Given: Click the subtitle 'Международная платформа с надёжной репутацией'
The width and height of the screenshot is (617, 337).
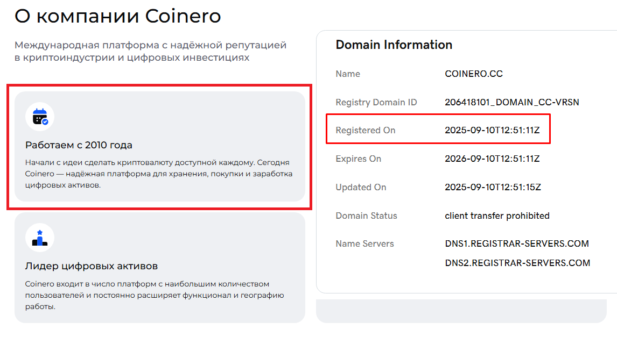Looking at the screenshot, I should pyautogui.click(x=151, y=45).
